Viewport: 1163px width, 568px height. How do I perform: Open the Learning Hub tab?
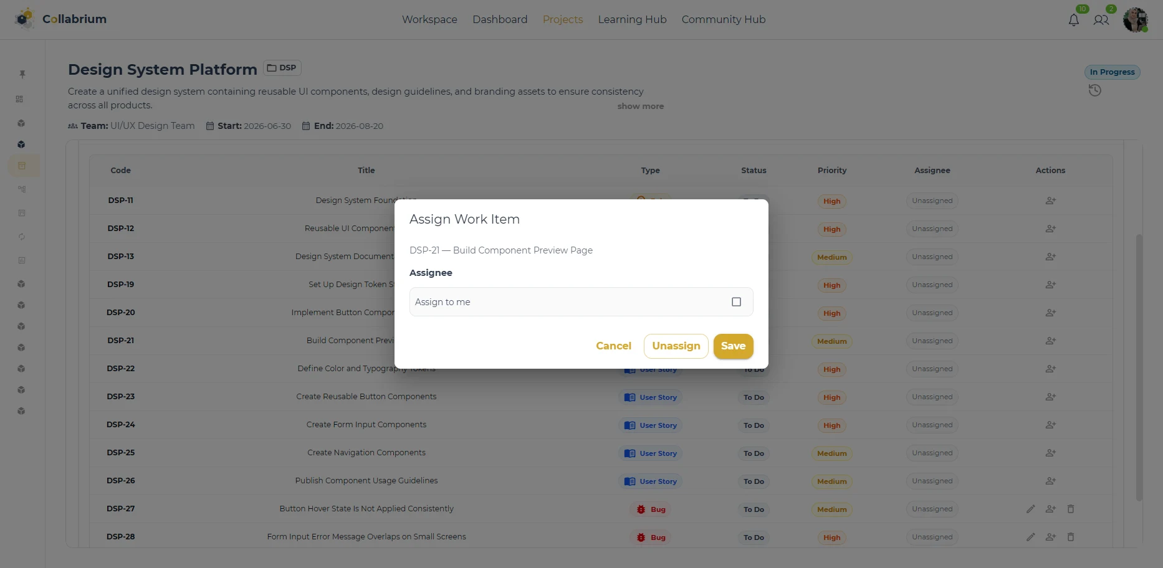coord(632,19)
